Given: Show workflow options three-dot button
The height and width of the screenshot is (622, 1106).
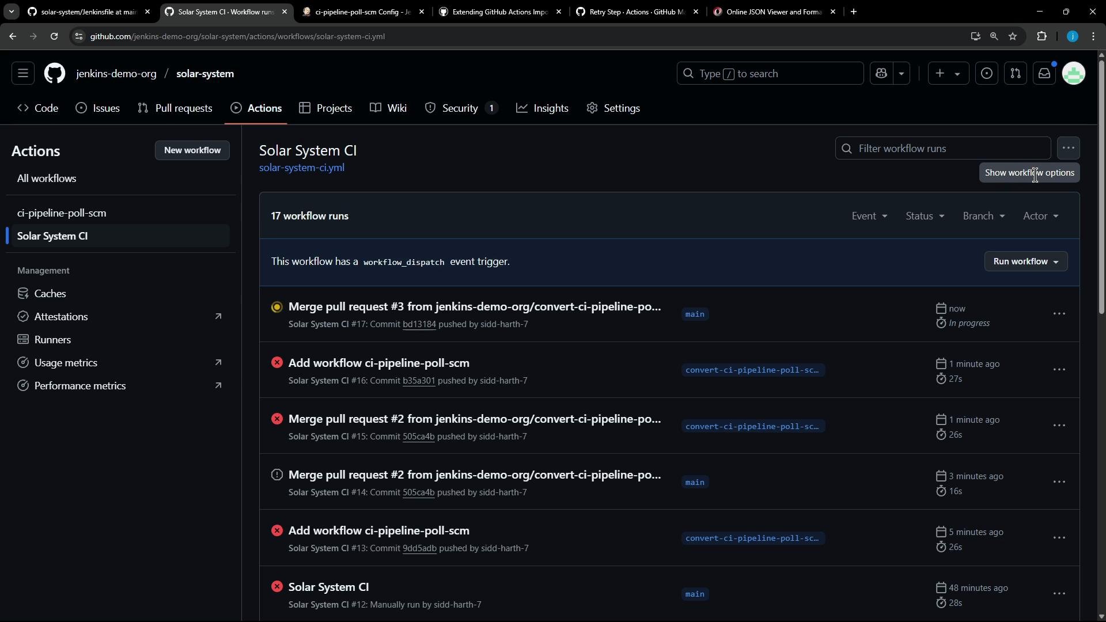Looking at the screenshot, I should coord(1069,149).
